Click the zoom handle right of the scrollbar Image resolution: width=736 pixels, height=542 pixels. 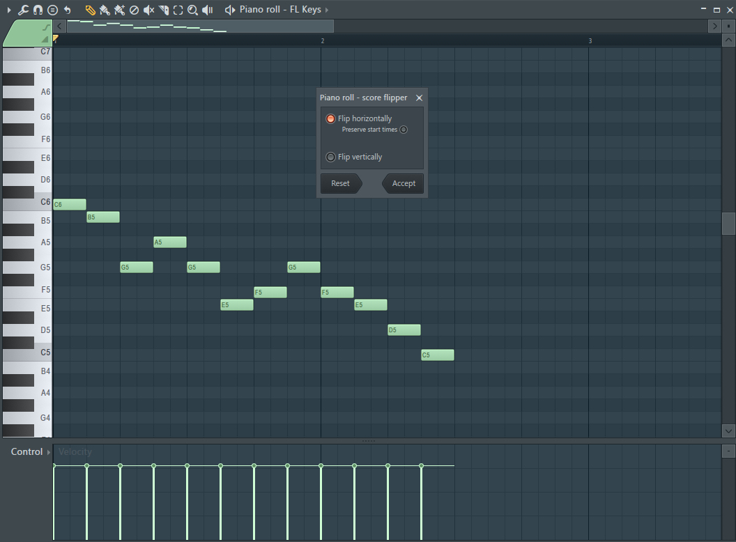728,26
